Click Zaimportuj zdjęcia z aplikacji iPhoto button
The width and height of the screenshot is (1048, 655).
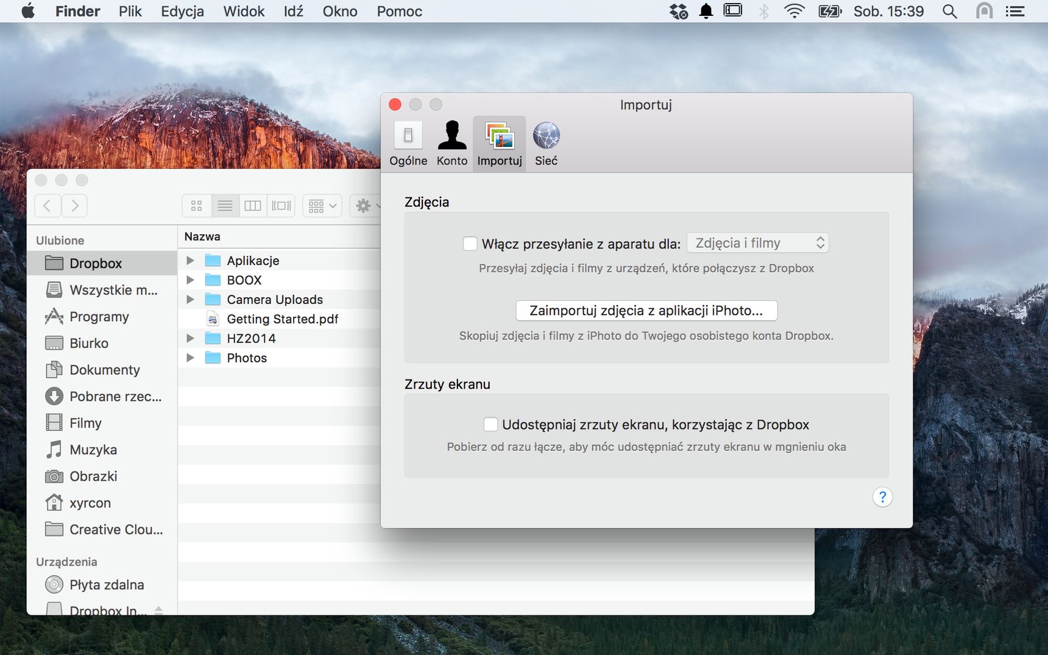[646, 311]
